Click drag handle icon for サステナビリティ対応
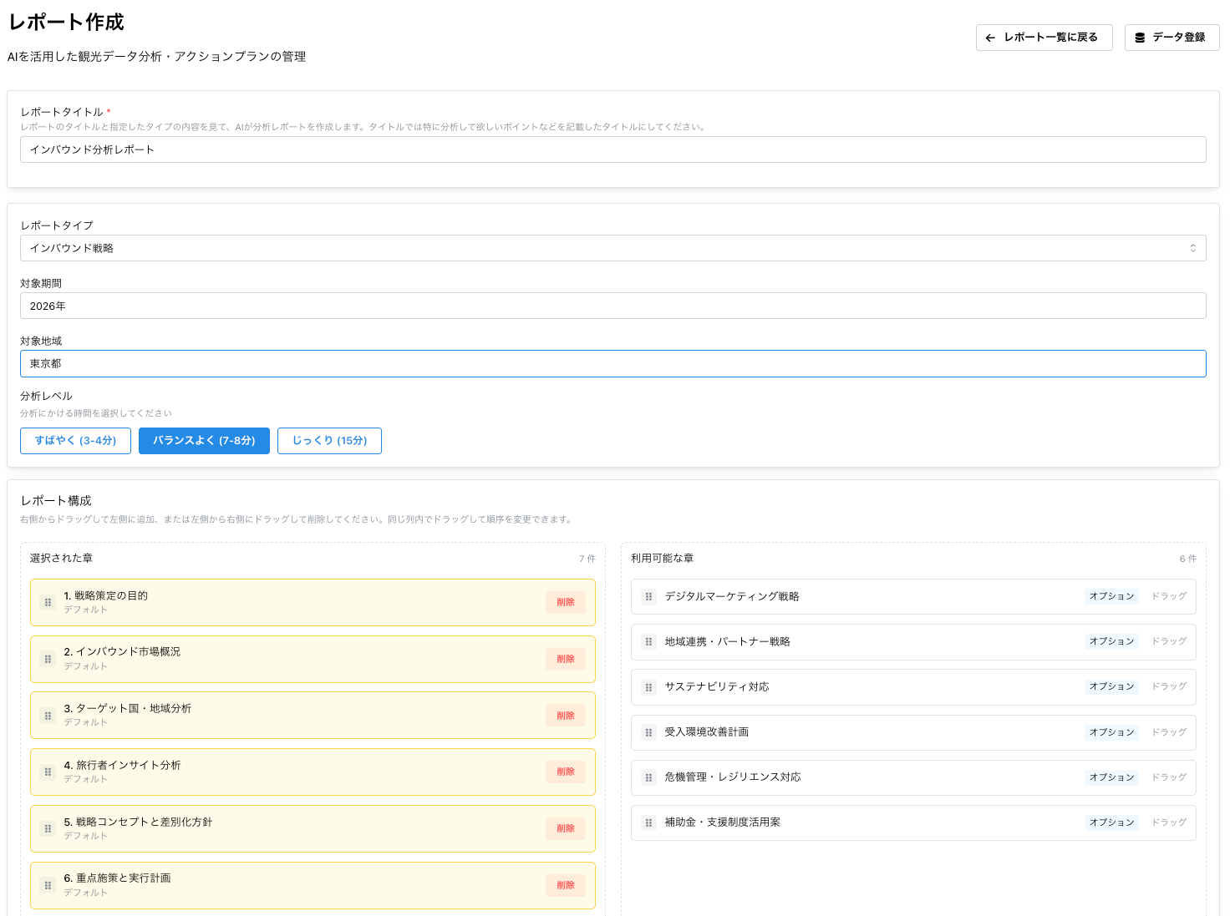This screenshot has height=916, width=1230. (x=648, y=687)
